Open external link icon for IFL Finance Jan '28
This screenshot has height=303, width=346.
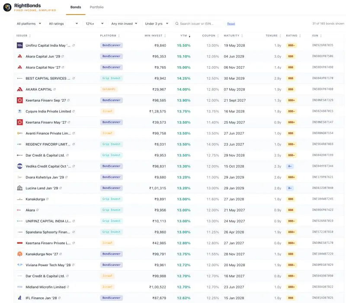tap(59, 298)
